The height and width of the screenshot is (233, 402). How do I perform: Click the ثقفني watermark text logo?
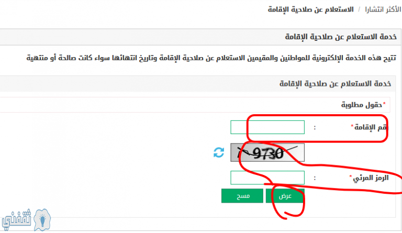click(x=16, y=219)
